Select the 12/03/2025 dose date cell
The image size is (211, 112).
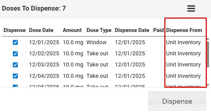click(44, 65)
